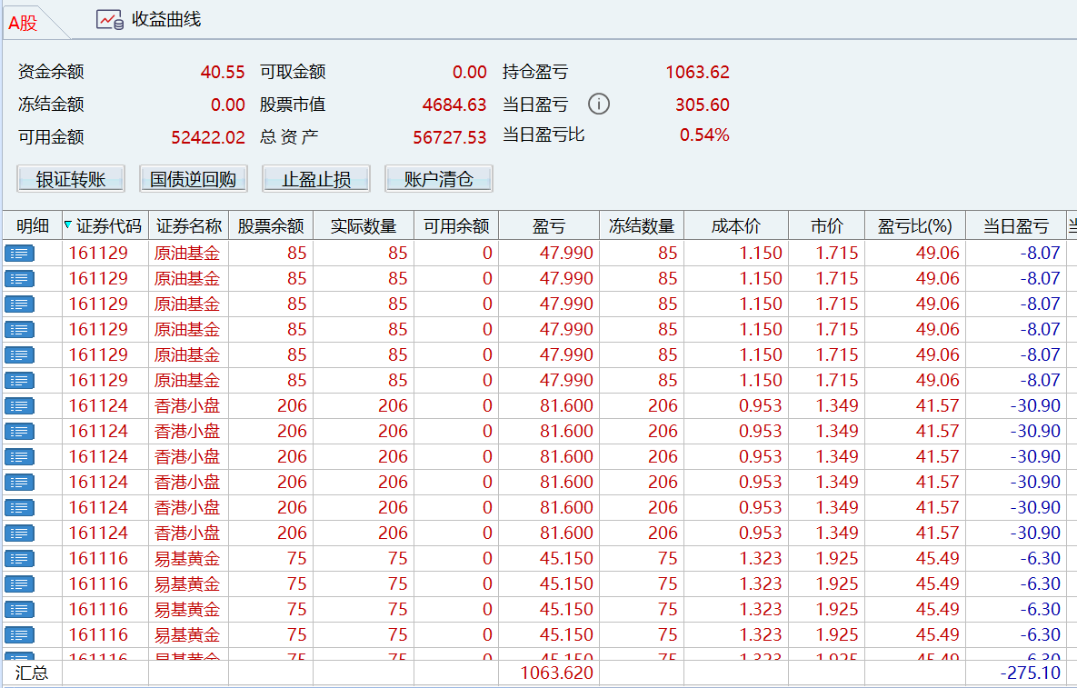Sort by the 冻结数量 column header

pos(642,226)
